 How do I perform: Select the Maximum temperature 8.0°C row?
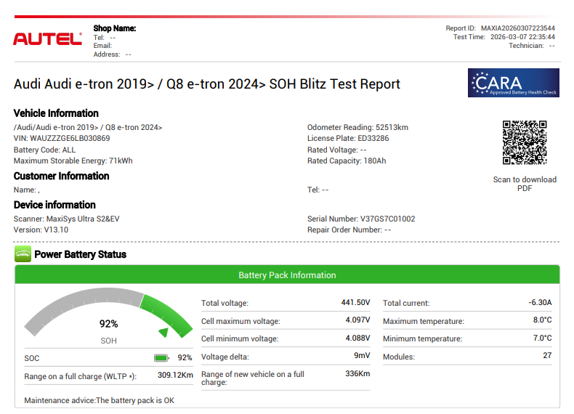click(x=467, y=320)
